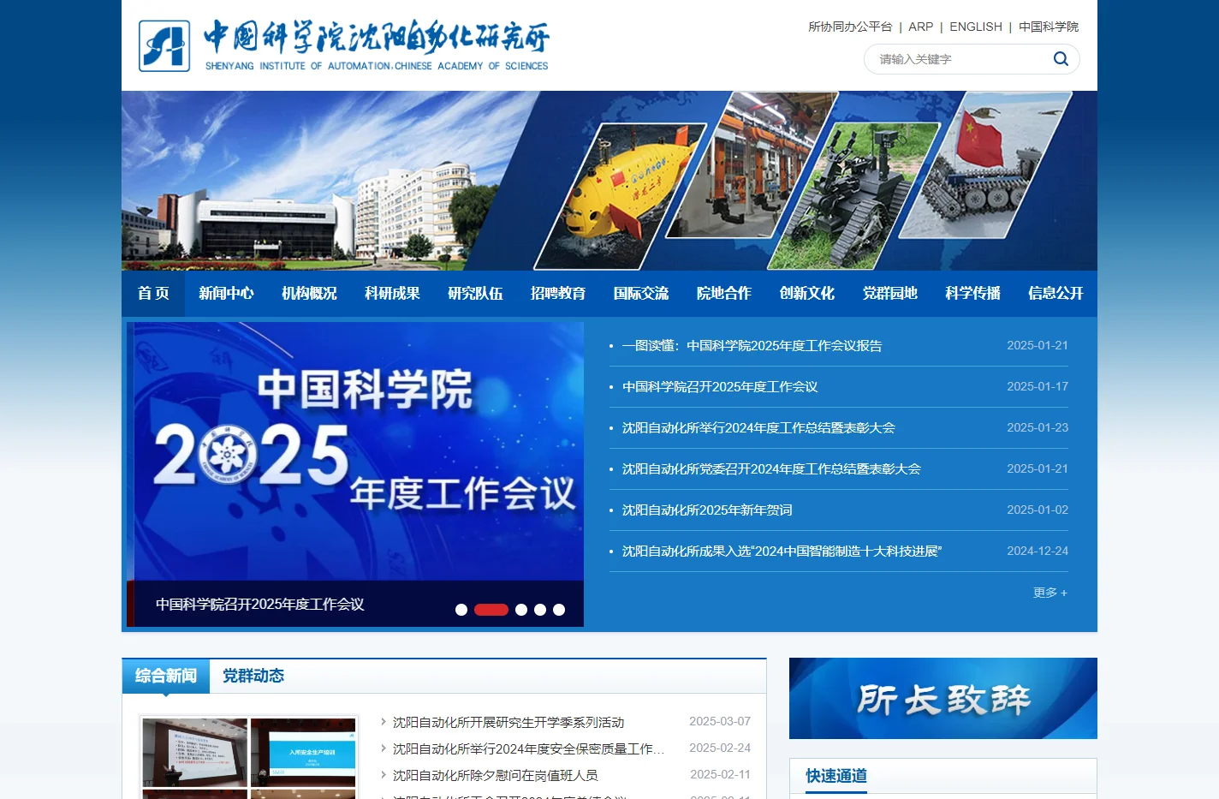The height and width of the screenshot is (799, 1219).
Task: Open the 2025-01-17 headline 中国科学院召开2025年度工作会议
Action: 720,387
